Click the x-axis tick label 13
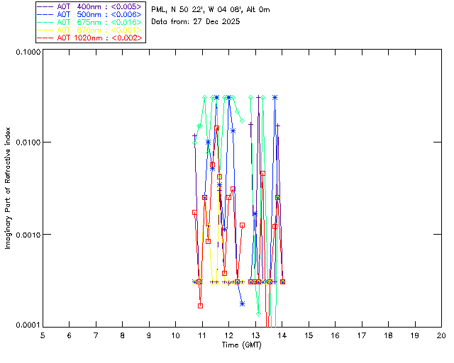This screenshot has height=363, width=454. (255, 335)
